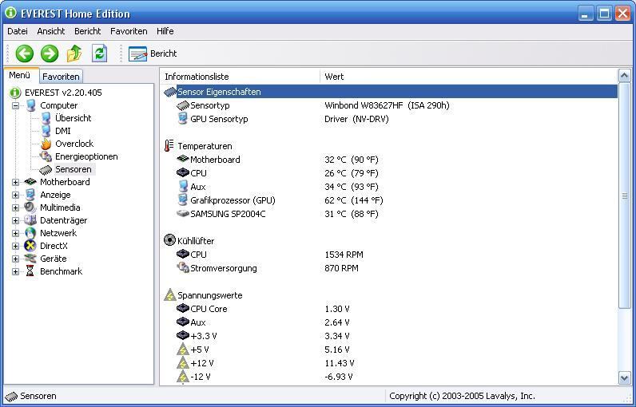Screen dimensions: 636x407
Task: Click the Computer node monitor icon
Action: pyautogui.click(x=31, y=105)
